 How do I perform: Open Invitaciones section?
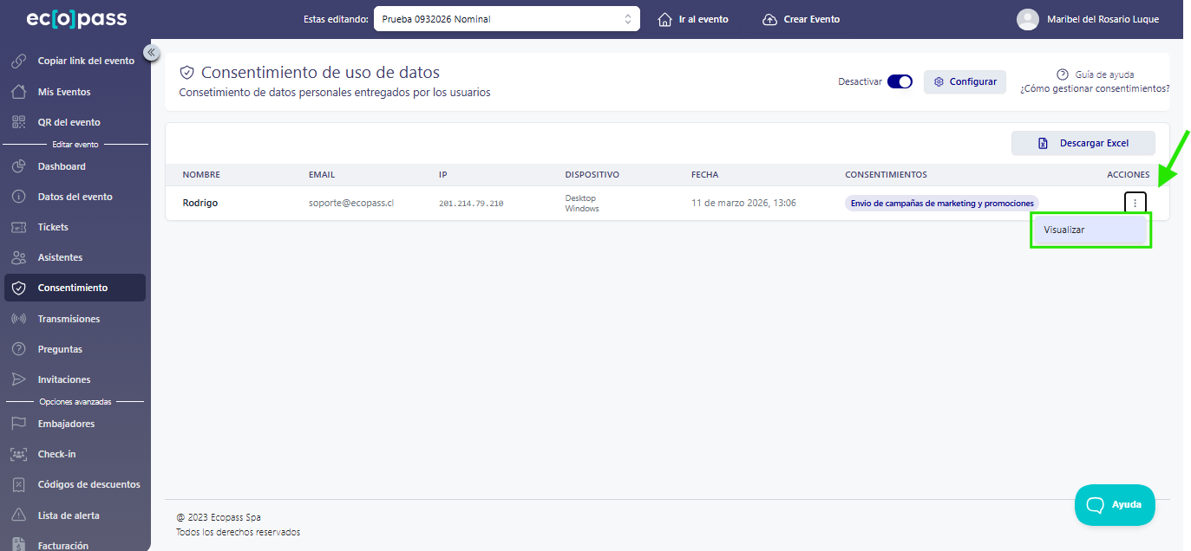pyautogui.click(x=64, y=379)
